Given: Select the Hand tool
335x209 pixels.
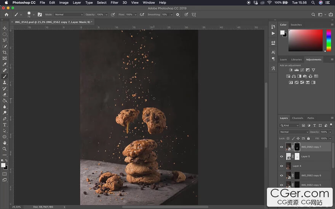Looking at the screenshot, I should [x=5, y=143].
